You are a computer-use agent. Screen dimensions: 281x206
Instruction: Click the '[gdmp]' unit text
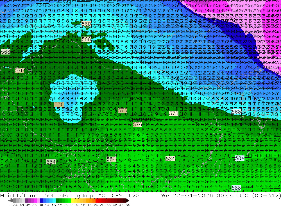coord(85,196)
